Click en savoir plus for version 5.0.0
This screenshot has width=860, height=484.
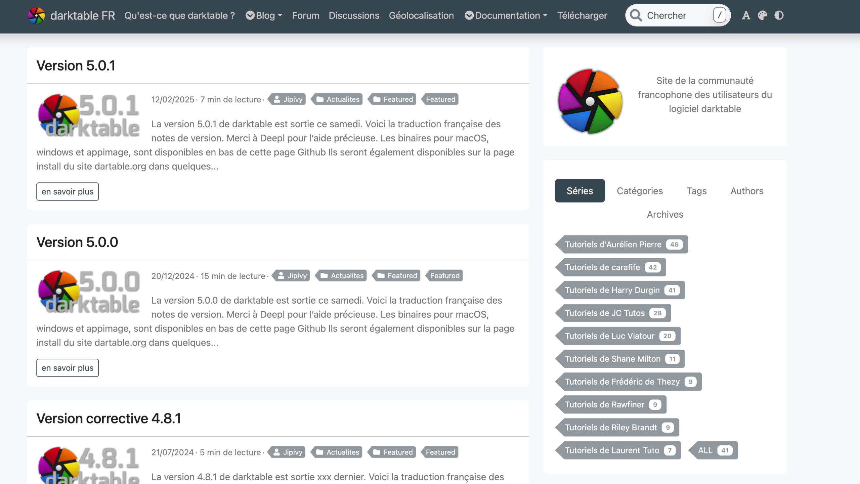point(67,367)
